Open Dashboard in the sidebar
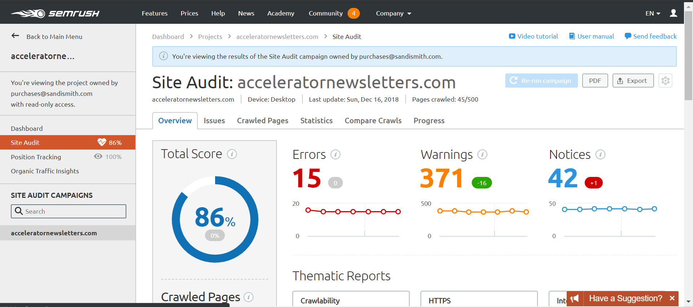Image resolution: width=693 pixels, height=307 pixels. tap(27, 129)
